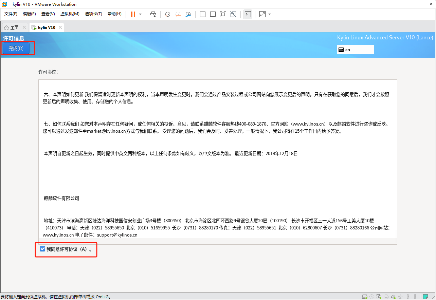Select the kylin V10 tab
Image resolution: width=436 pixels, height=300 pixels.
47,27
